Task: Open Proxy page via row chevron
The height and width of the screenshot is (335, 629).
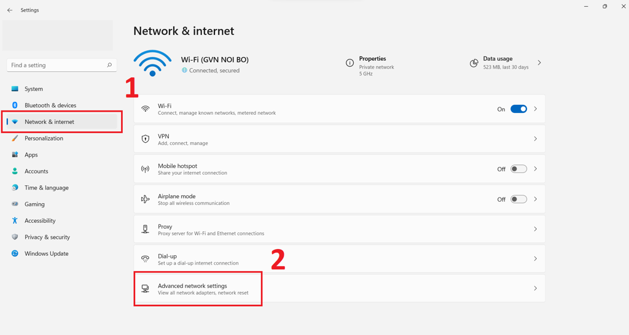Action: point(535,229)
